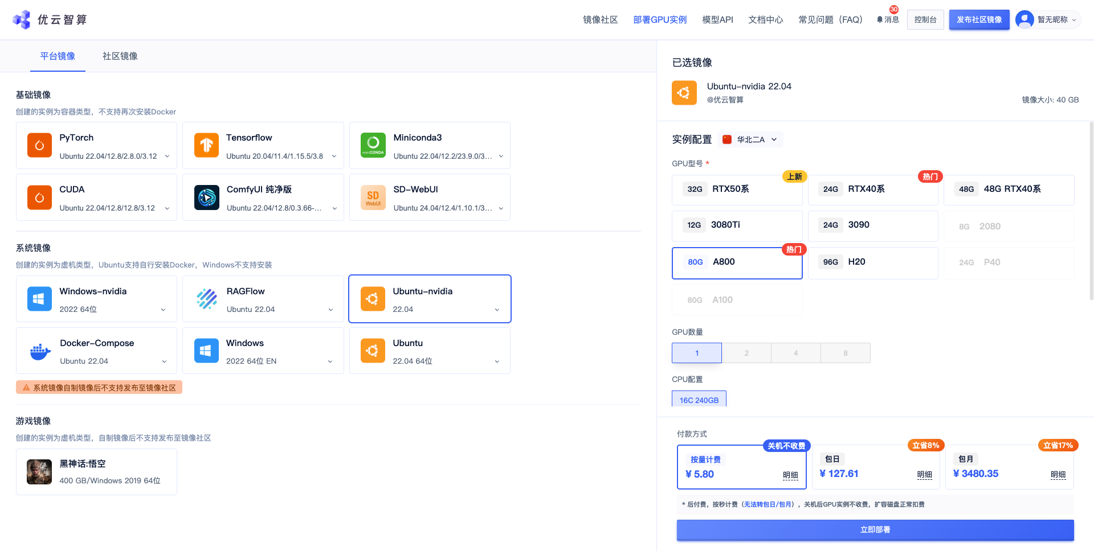Image resolution: width=1094 pixels, height=551 pixels.
Task: Click the Tensorflow image icon
Action: coord(206,145)
